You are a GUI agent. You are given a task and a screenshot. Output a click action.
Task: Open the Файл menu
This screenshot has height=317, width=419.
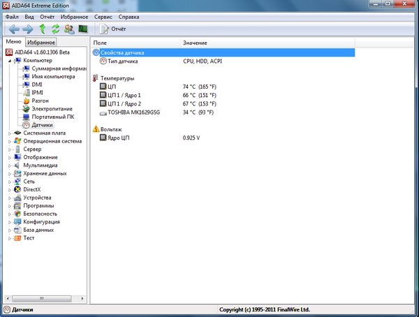pyautogui.click(x=12, y=17)
